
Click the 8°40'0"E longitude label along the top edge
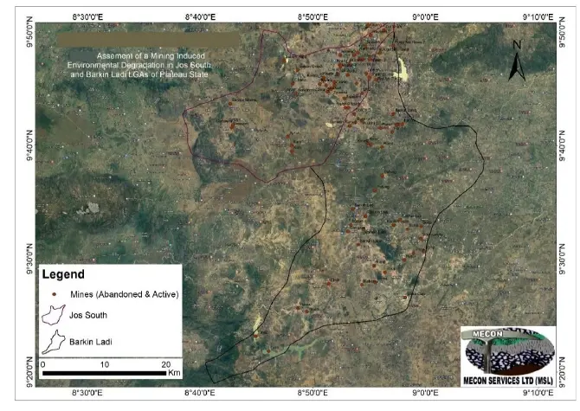200,17
